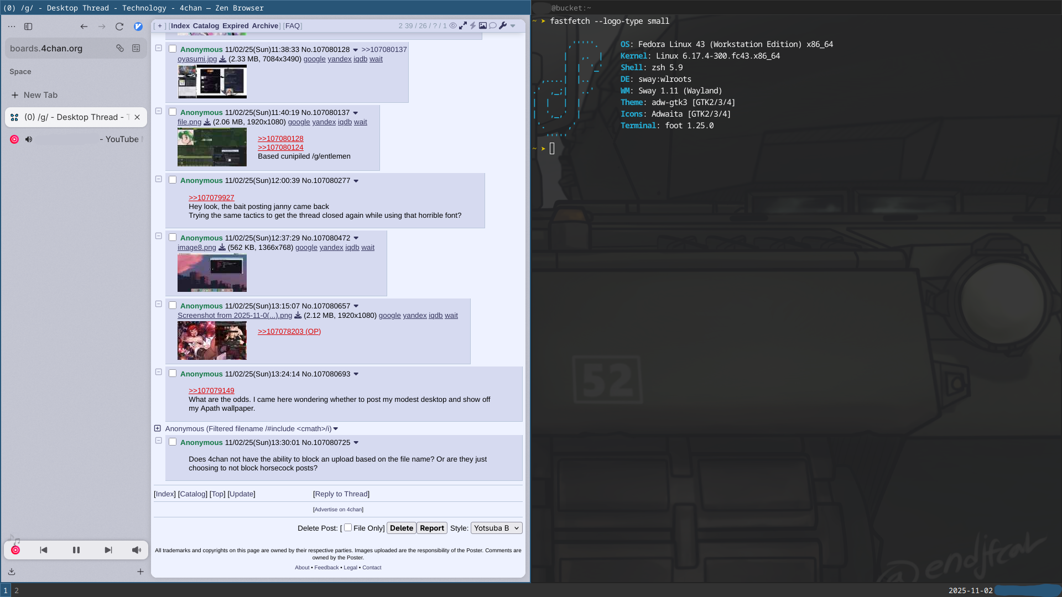1062x597 pixels.
Task: Click the 4chan X settings wrench icon
Action: point(502,25)
